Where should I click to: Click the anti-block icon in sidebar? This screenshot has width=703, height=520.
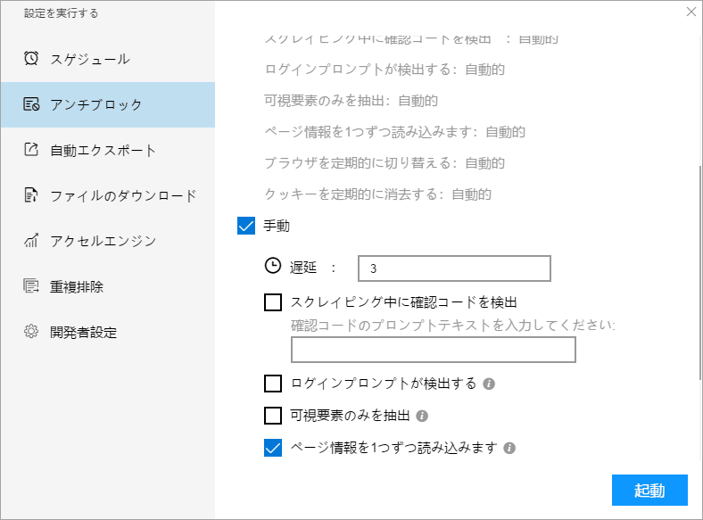point(31,104)
